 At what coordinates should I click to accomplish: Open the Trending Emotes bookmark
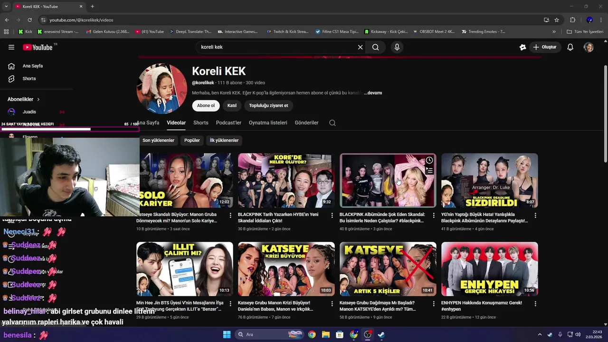click(483, 32)
